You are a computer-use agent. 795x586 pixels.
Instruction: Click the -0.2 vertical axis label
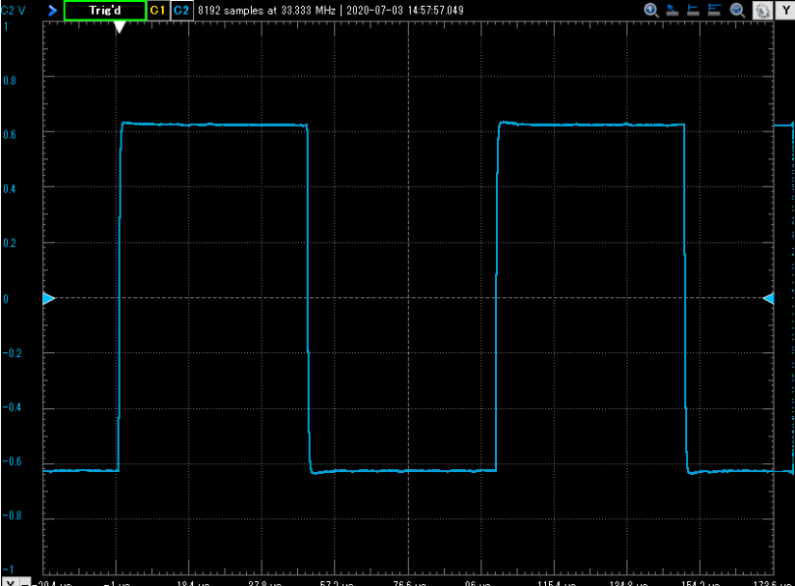point(12,352)
